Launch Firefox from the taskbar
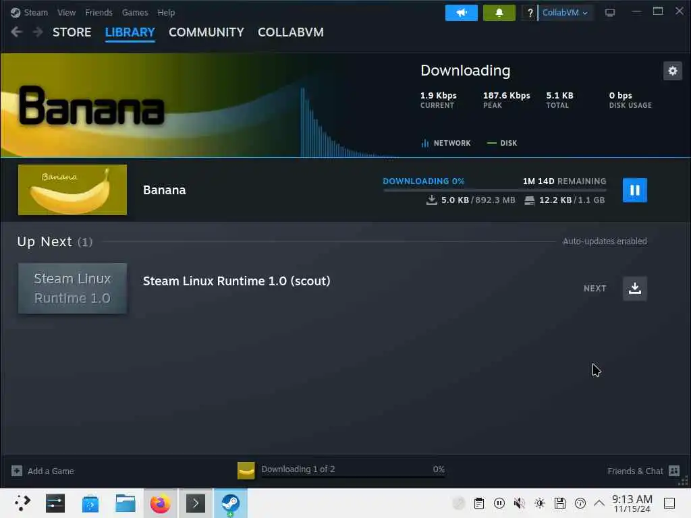The image size is (691, 518). coord(161,503)
